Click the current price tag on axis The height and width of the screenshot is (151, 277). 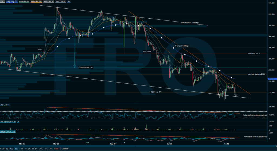point(272,79)
